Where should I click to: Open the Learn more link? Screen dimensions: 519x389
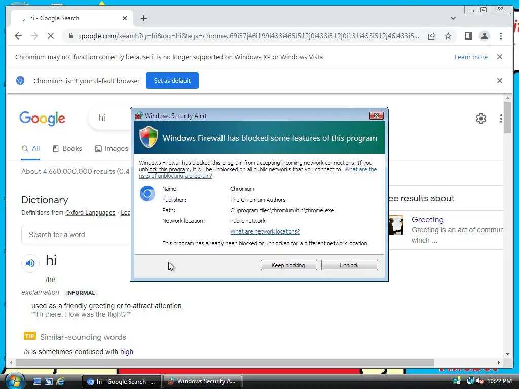(x=471, y=57)
